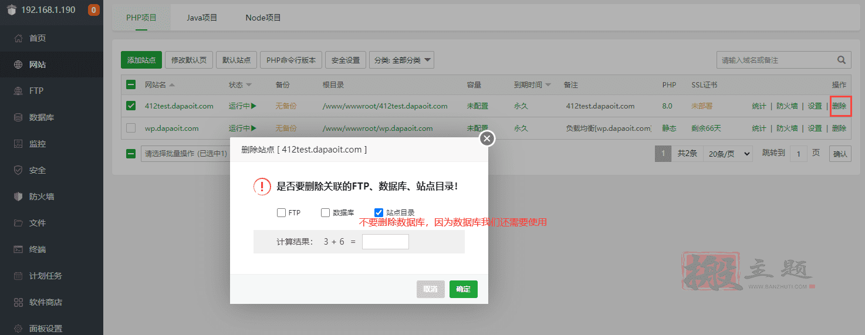
Task: Close the 删除站点 dialog with X icon
Action: (488, 138)
